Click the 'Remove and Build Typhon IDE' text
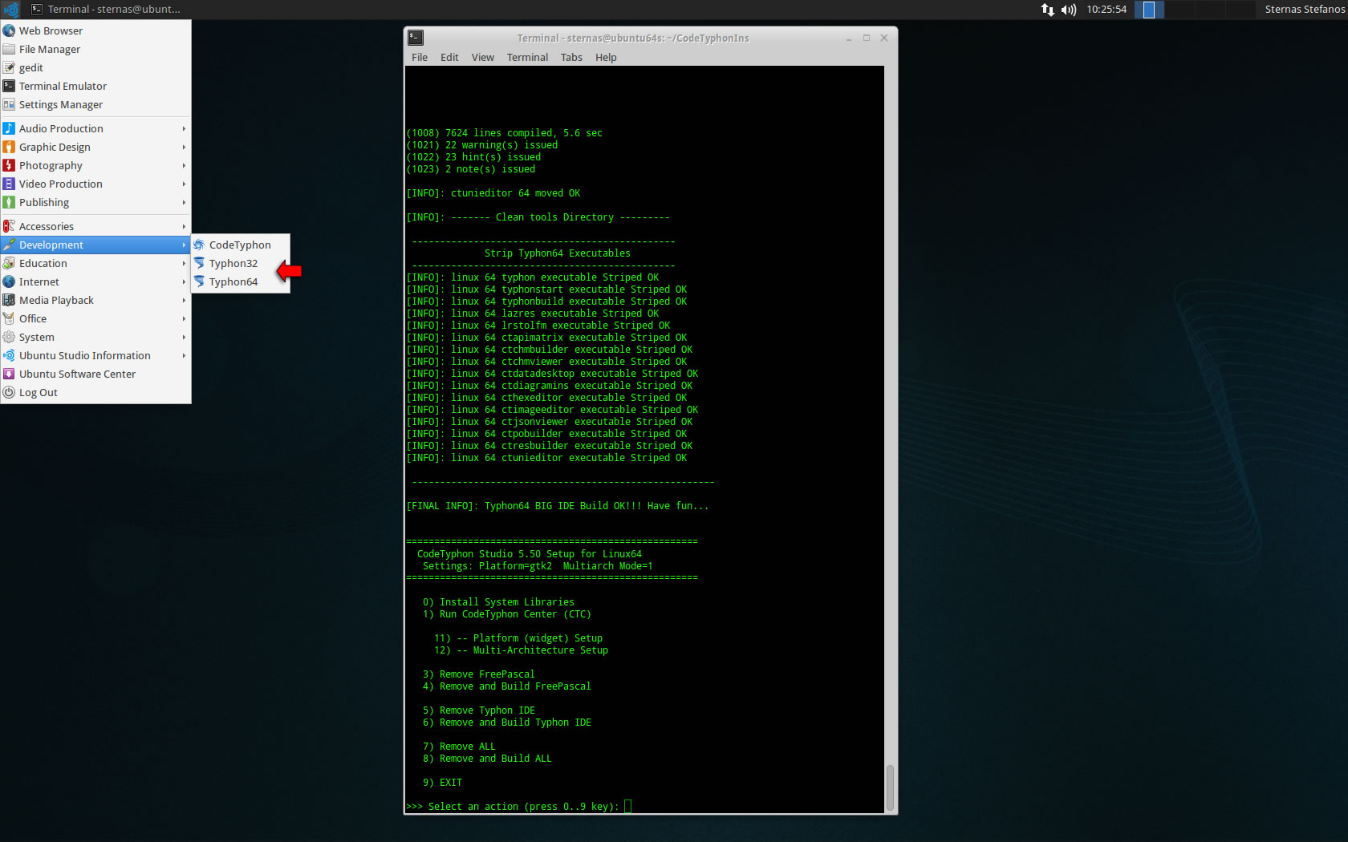Image resolution: width=1348 pixels, height=842 pixels. 515,723
